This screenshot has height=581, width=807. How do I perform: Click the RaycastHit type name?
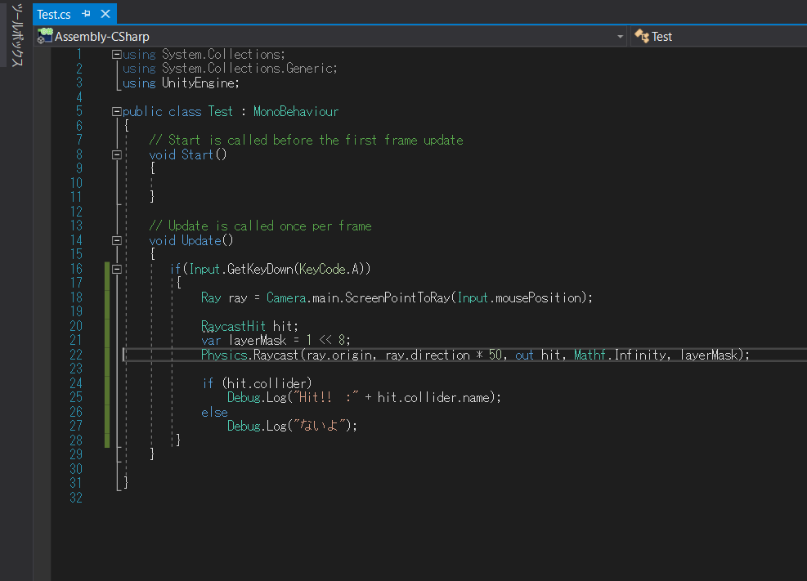coord(233,326)
